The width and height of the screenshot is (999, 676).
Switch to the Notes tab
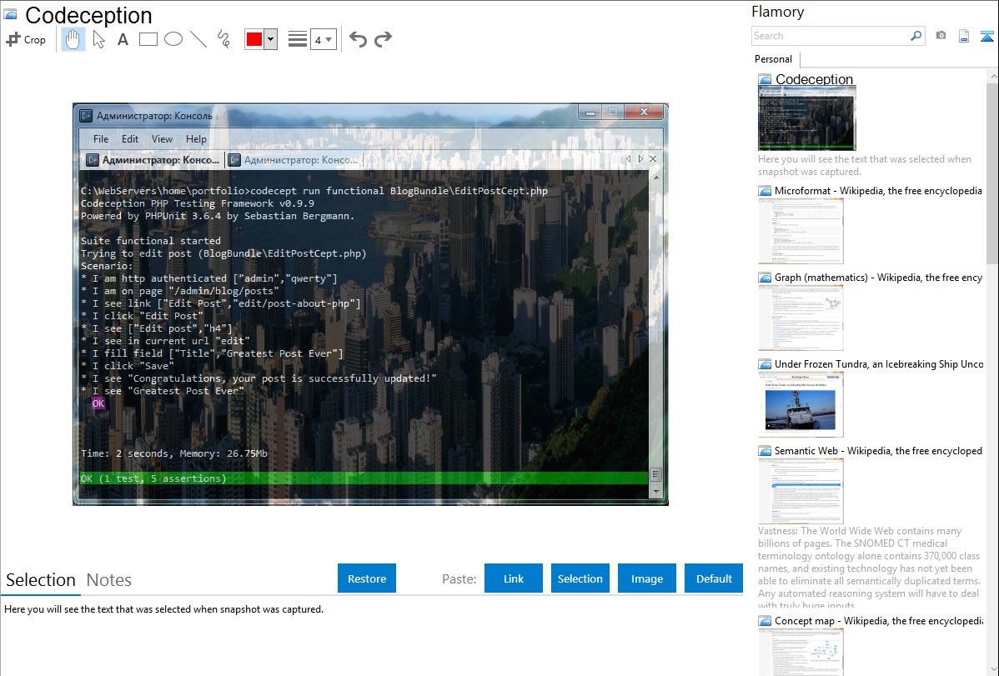click(x=109, y=580)
